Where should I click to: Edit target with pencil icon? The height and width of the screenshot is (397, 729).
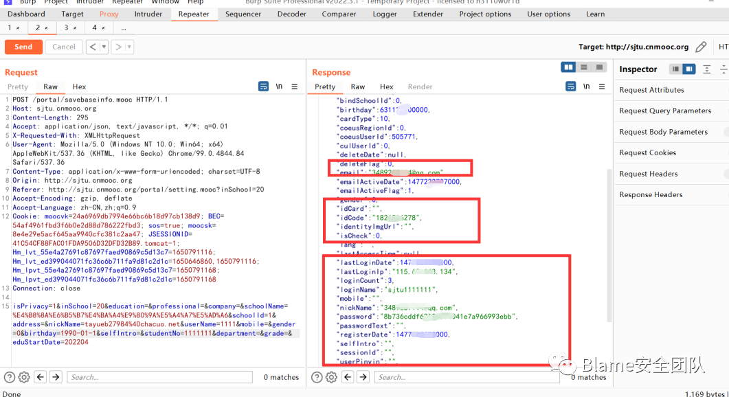click(701, 47)
